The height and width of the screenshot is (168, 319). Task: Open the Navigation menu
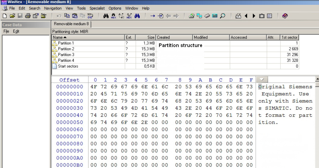click(x=53, y=8)
